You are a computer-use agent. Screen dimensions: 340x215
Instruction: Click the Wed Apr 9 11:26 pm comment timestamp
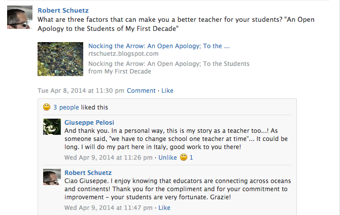coord(108,158)
